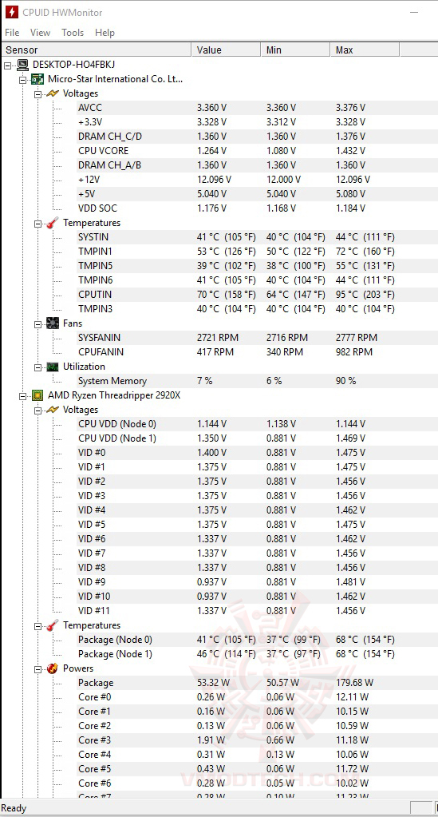Click the Max column header
This screenshot has width=438, height=817.
coord(365,50)
